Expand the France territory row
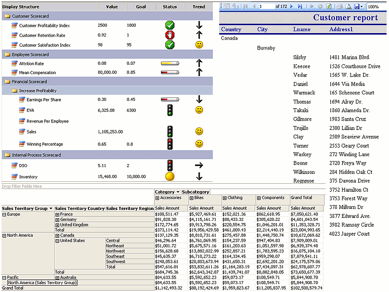 (57, 214)
